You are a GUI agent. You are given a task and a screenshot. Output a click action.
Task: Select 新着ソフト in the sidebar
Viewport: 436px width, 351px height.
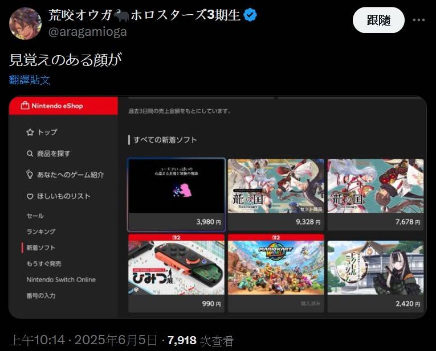pos(41,247)
